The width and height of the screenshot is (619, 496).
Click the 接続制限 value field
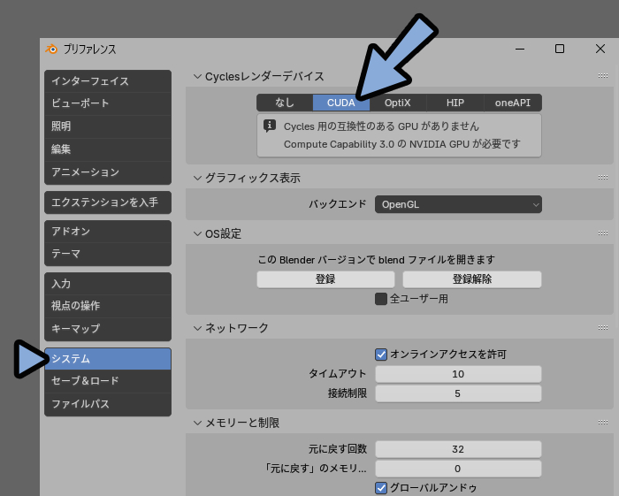[458, 393]
